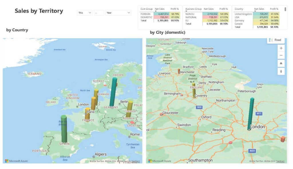
Task: Click the compass rotation control
Action: click(281, 71)
